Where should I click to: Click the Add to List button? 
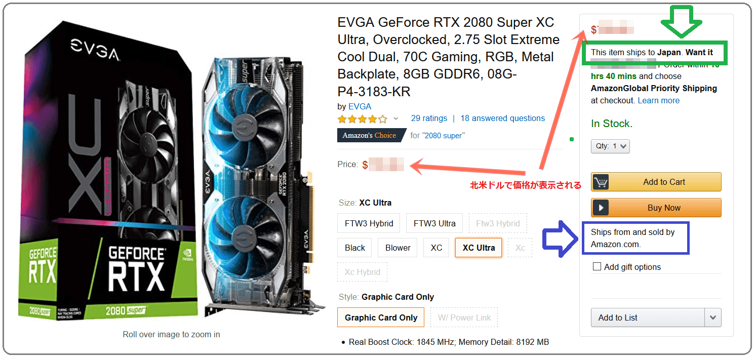648,318
